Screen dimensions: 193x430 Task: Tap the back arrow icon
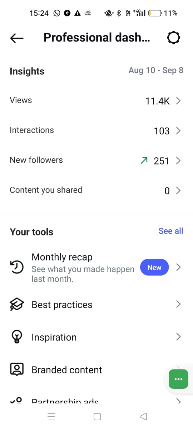(x=17, y=38)
